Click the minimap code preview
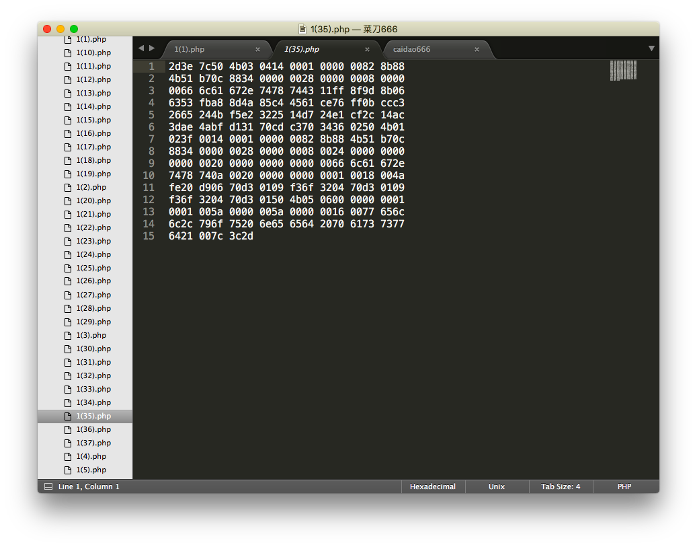This screenshot has height=547, width=697. (x=623, y=70)
